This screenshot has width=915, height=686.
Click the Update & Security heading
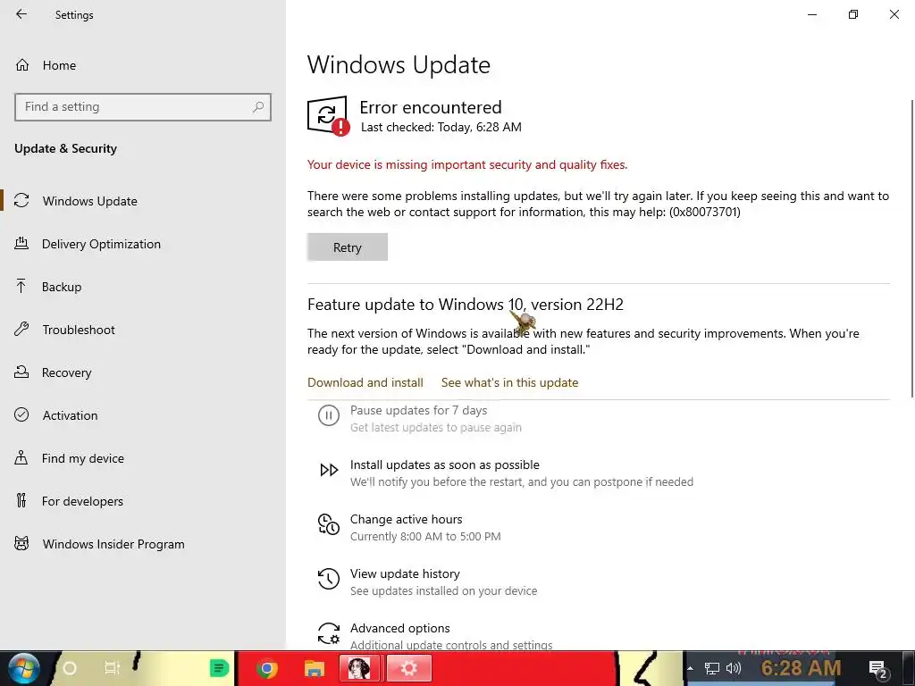(x=65, y=149)
